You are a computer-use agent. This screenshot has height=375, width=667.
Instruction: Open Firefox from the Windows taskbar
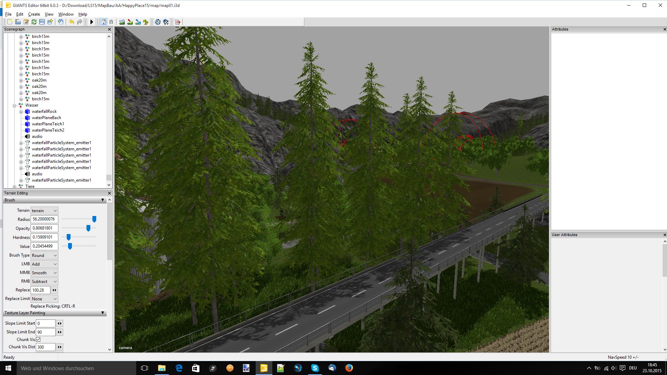tap(349, 368)
